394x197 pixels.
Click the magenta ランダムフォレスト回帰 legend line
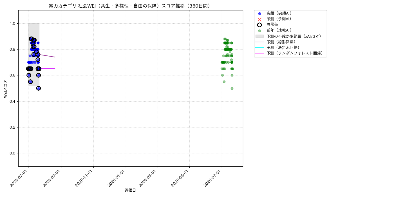pos(259,53)
